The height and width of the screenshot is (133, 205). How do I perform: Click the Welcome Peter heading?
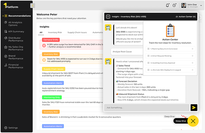click(x=47, y=14)
